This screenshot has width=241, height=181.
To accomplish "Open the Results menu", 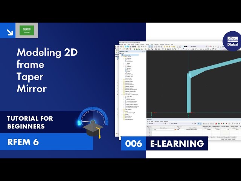I will (x=147, y=44).
